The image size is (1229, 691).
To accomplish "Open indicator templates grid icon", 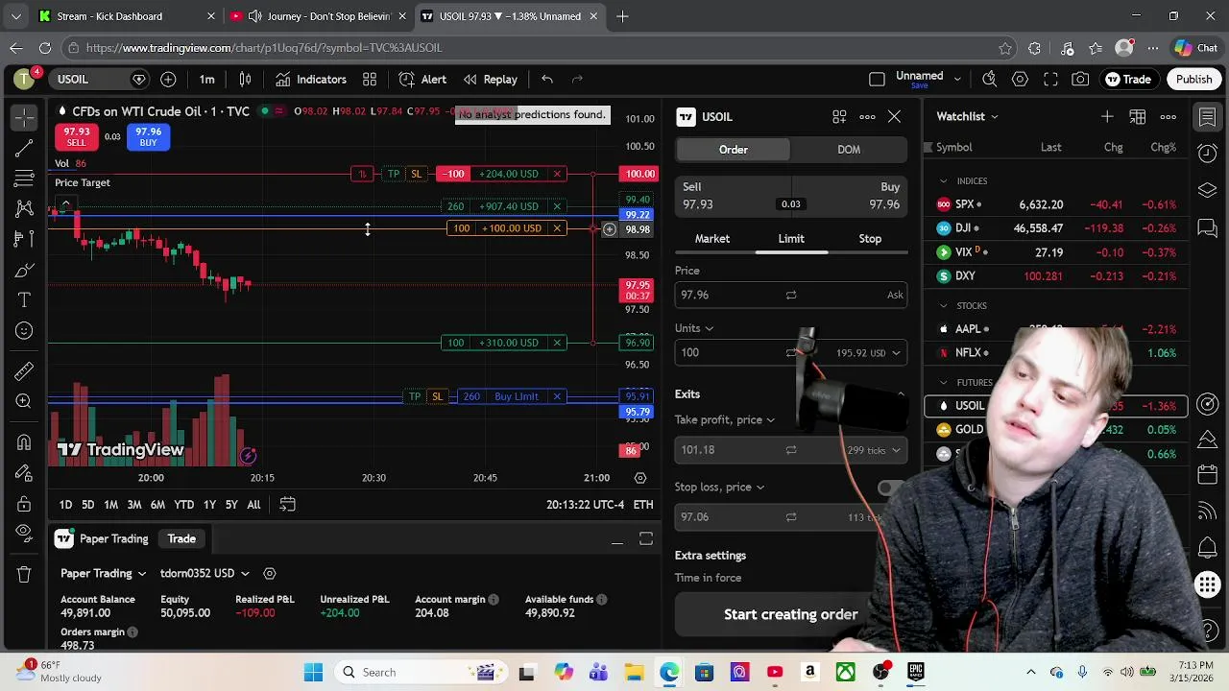I will [x=370, y=80].
